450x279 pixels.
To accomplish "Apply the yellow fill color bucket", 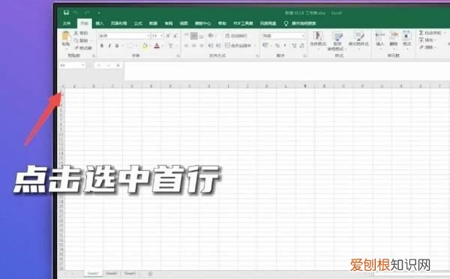I will pyautogui.click(x=145, y=46).
